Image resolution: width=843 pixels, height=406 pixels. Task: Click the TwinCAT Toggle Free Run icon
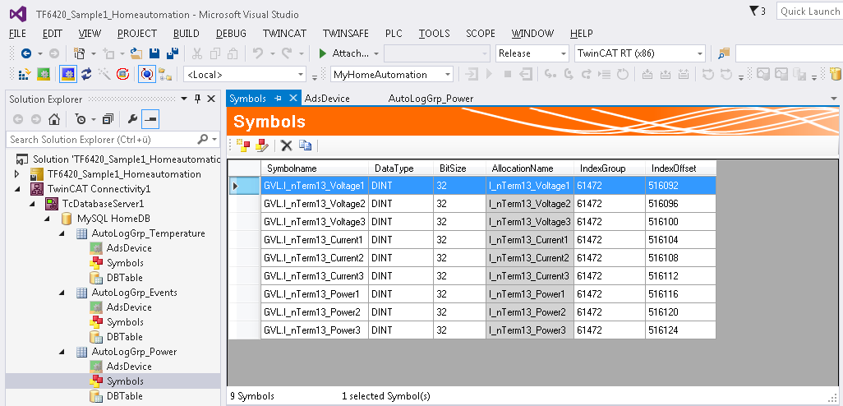click(122, 74)
